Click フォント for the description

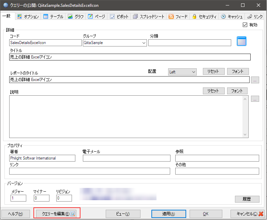coord(237,91)
